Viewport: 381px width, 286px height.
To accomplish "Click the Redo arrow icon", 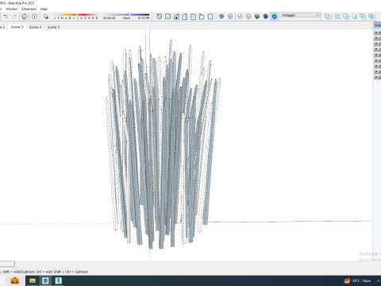I will pyautogui.click(x=14, y=17).
